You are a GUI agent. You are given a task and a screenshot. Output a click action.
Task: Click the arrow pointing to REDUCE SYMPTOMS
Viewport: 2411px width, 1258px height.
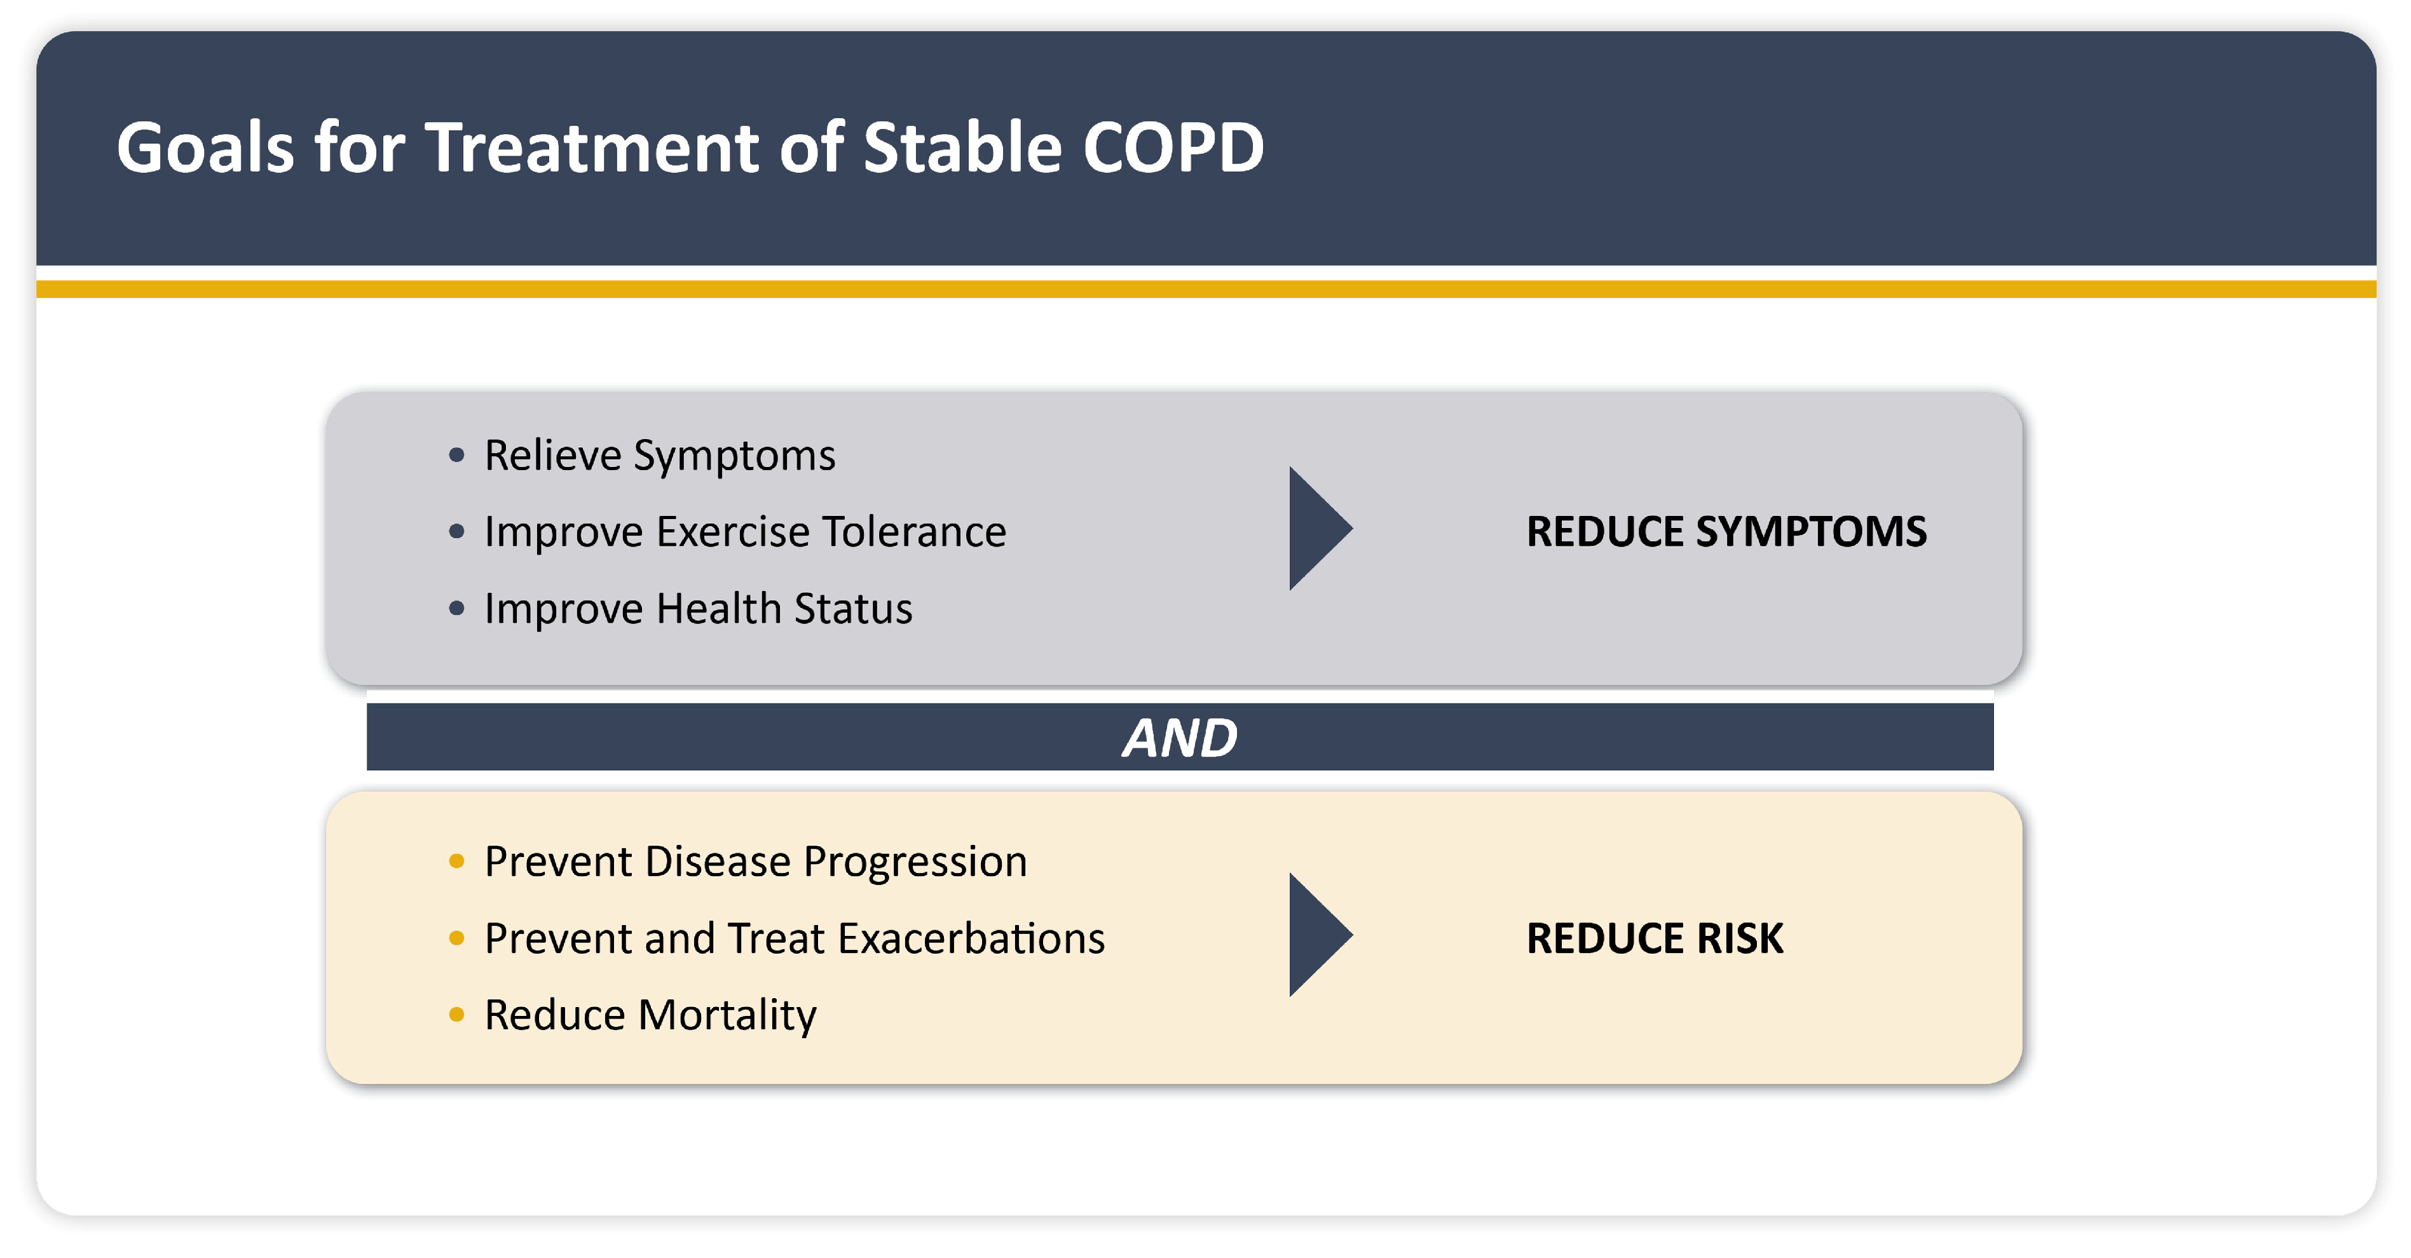1315,529
